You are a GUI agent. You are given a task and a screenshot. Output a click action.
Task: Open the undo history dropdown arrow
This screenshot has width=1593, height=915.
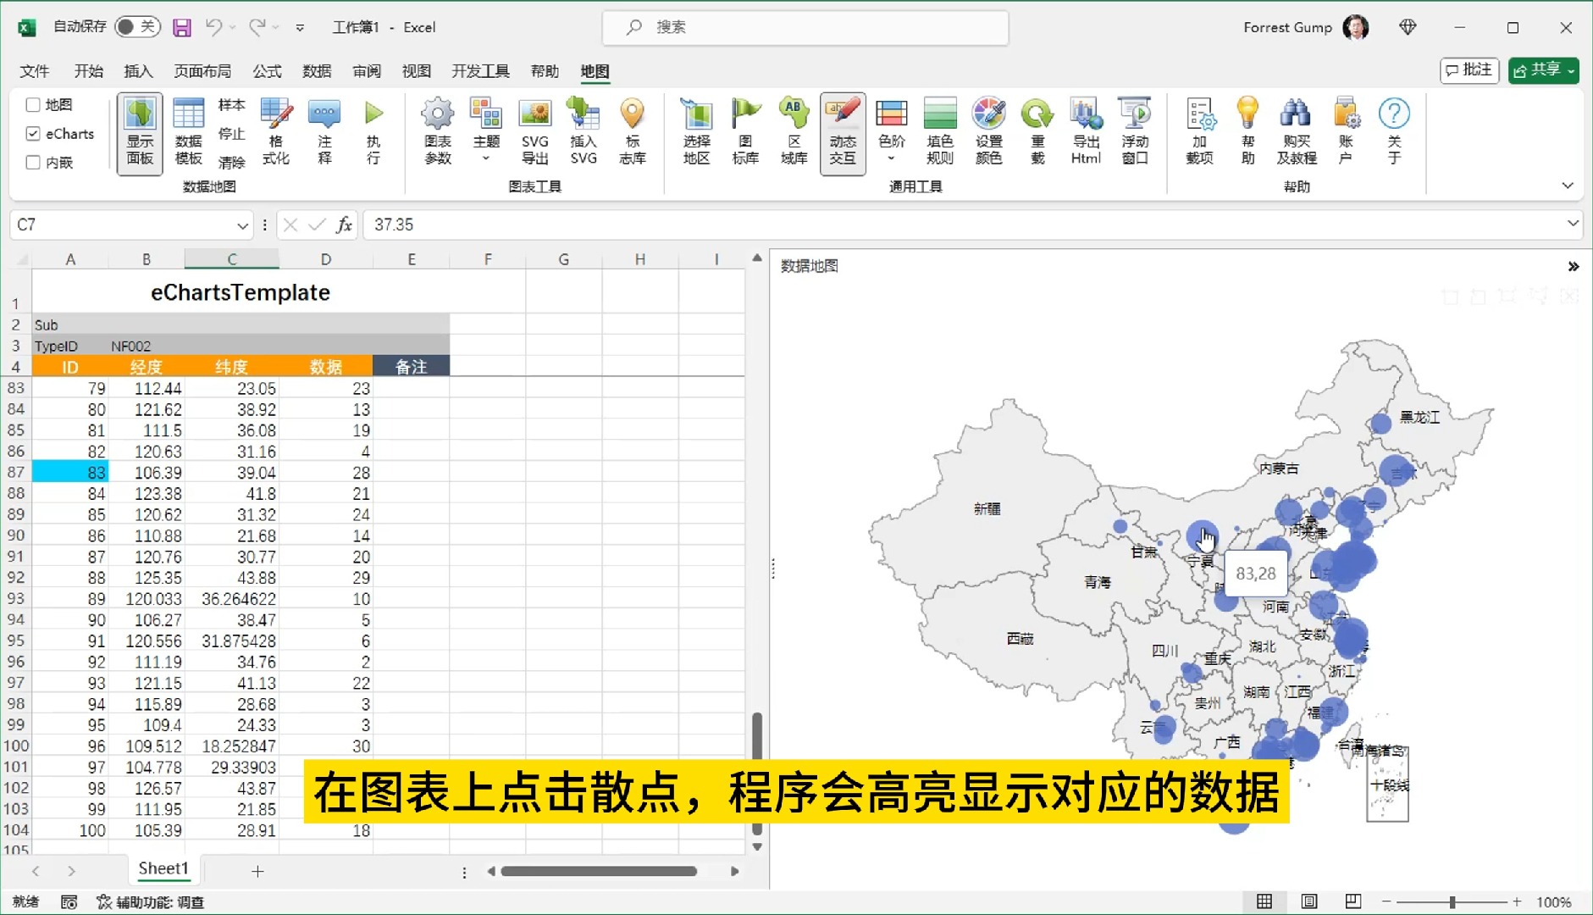click(x=233, y=27)
